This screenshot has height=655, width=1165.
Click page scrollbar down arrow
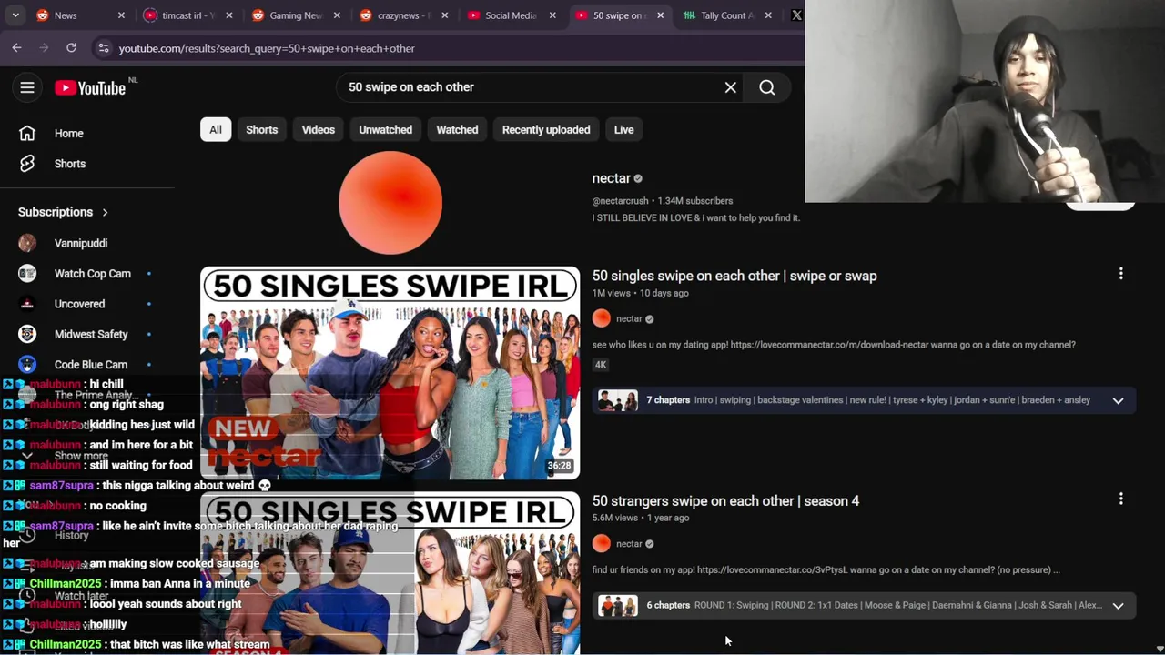coord(1159,648)
